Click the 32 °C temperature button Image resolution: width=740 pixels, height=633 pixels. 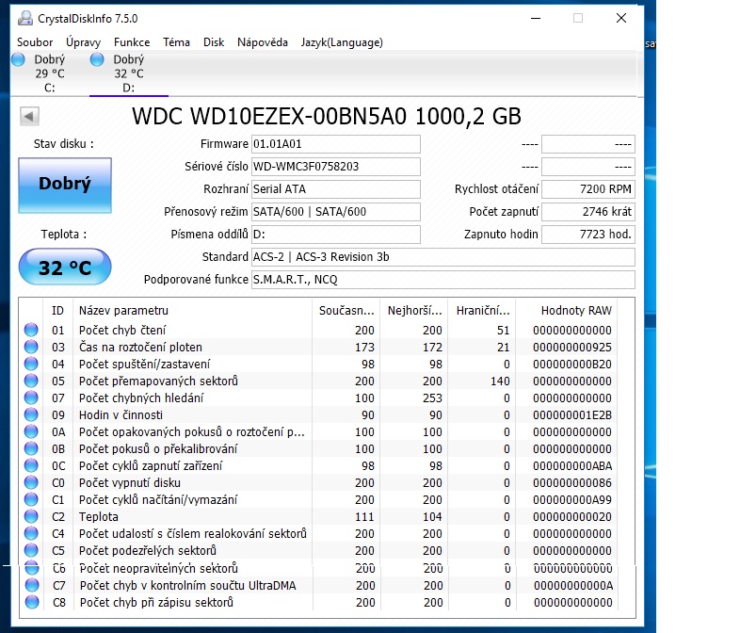65,268
